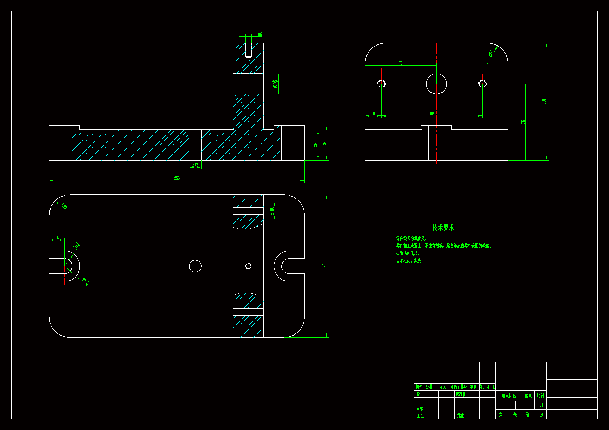
Task: Select the 115 height dimension text
Action: (x=544, y=101)
